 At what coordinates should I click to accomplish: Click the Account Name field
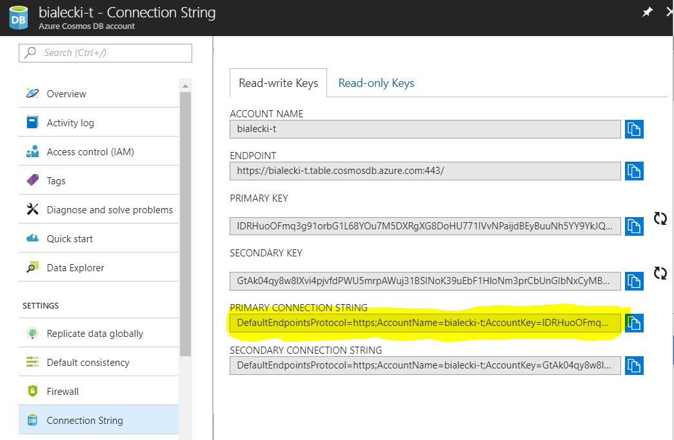point(425,129)
